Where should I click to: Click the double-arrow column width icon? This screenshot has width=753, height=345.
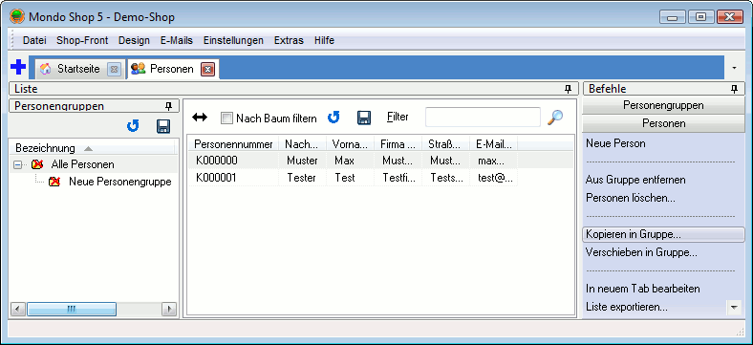pyautogui.click(x=200, y=117)
